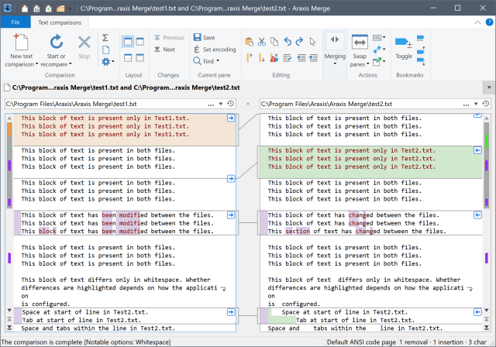Select the test1.txt and test2.txt comparison tab
The width and height of the screenshot is (496, 347).
(122, 88)
